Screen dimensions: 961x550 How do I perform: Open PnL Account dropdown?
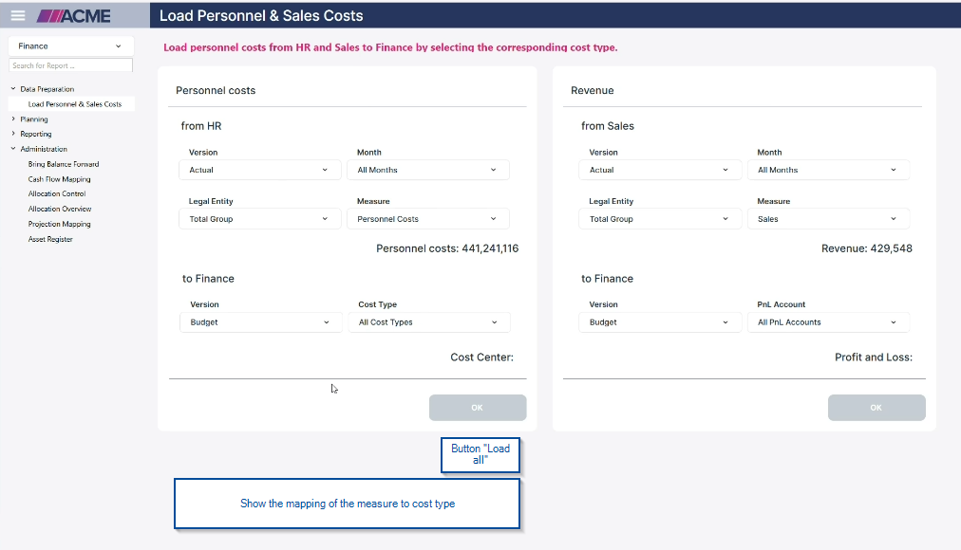pos(828,322)
